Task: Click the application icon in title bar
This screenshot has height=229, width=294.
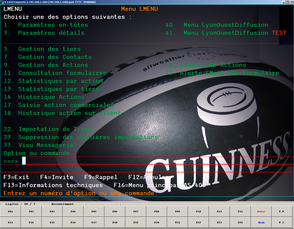Action: pos(2,2)
